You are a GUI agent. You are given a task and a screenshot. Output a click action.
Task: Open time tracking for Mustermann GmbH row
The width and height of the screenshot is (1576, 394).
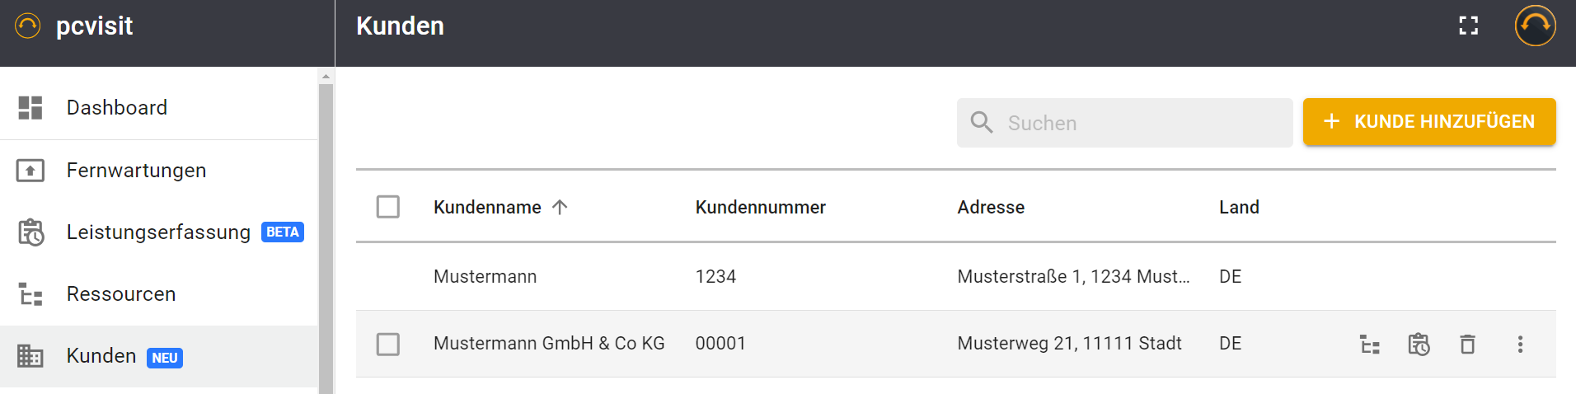click(x=1419, y=345)
